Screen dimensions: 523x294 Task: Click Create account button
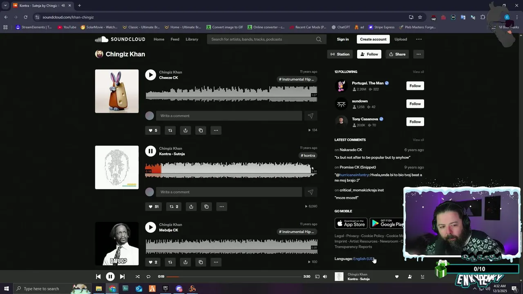click(x=373, y=39)
